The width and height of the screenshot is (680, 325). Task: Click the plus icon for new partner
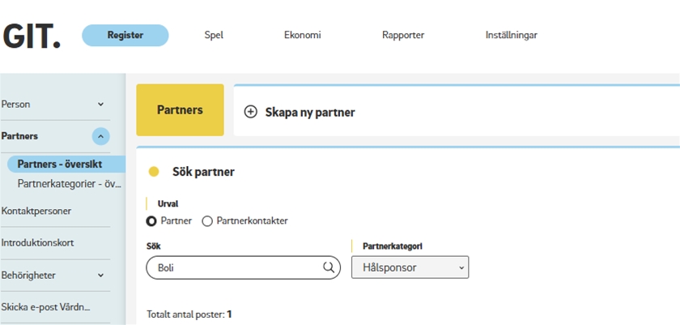(250, 112)
